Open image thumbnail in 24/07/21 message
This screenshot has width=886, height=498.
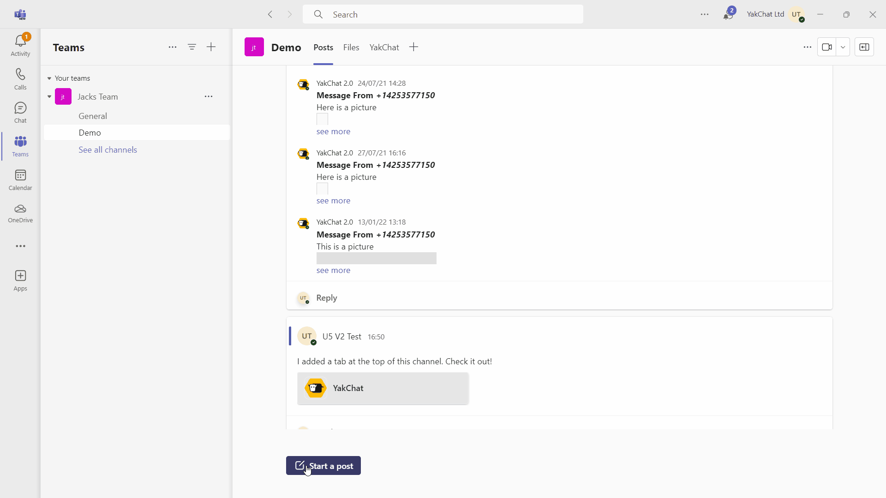pyautogui.click(x=322, y=119)
